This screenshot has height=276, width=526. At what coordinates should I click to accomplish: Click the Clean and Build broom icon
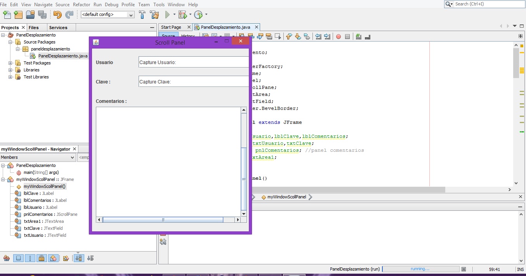point(154,15)
